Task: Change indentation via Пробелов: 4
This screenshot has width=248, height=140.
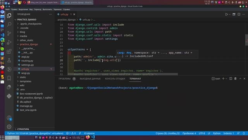Action: click(x=189, y=133)
